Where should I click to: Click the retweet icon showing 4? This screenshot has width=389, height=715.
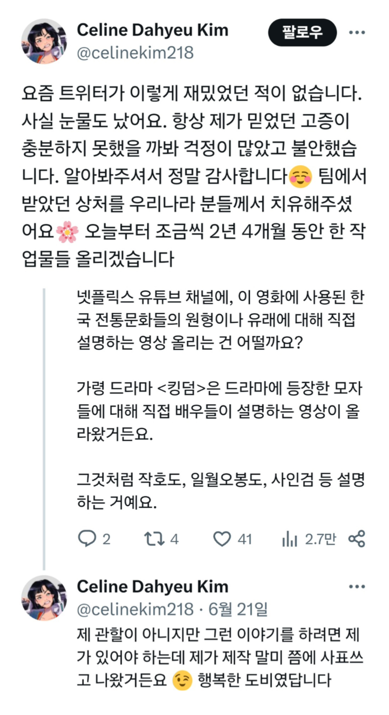point(154,539)
